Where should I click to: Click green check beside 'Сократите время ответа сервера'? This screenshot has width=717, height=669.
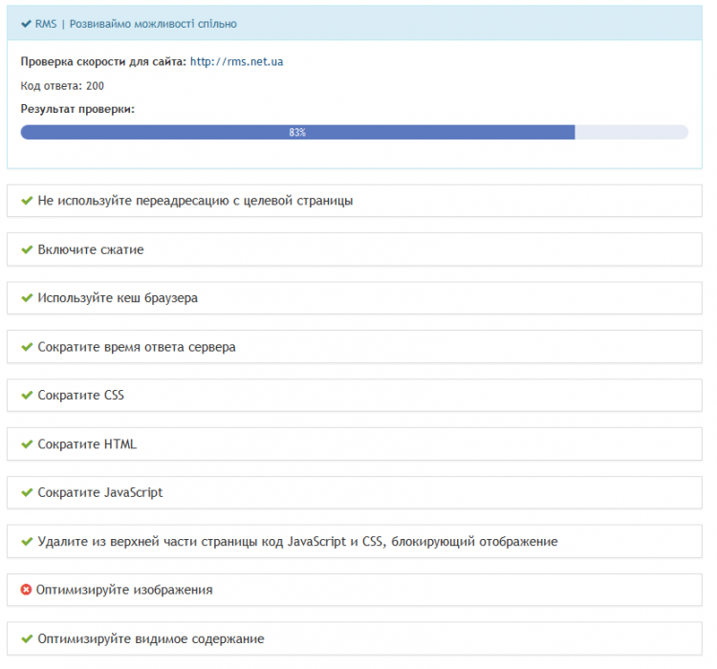pyautogui.click(x=27, y=347)
